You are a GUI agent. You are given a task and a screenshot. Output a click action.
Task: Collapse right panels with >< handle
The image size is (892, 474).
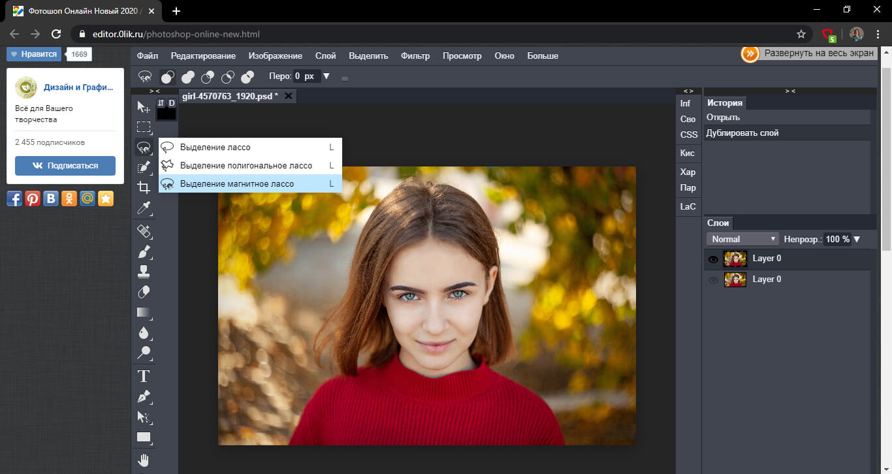[x=790, y=91]
